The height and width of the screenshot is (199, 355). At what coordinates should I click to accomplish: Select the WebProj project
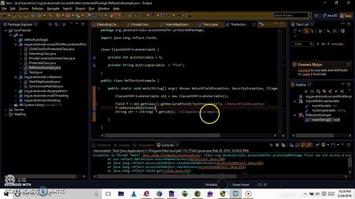(x=20, y=114)
